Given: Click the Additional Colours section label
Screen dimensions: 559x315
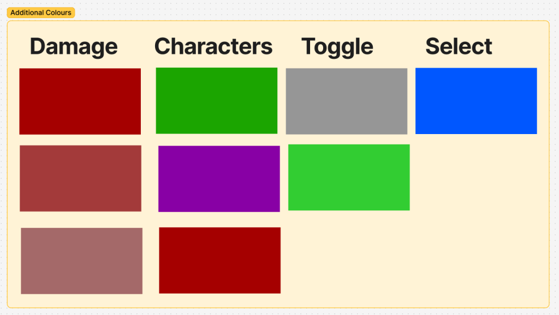Looking at the screenshot, I should pos(40,13).
